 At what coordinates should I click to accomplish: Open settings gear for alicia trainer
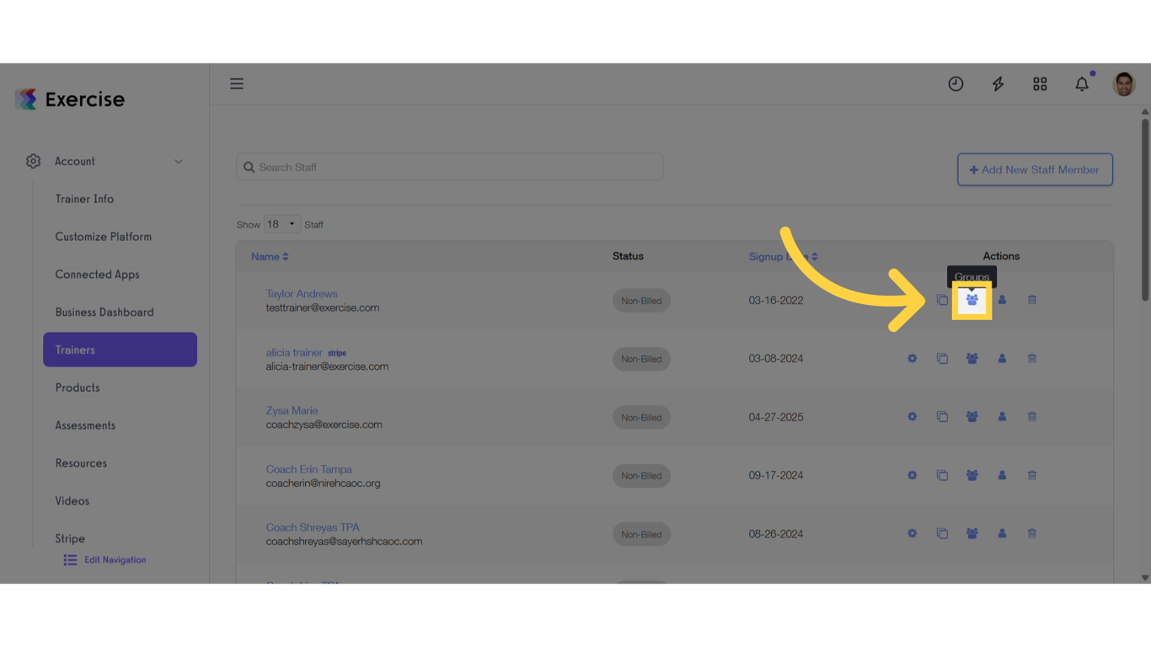[912, 358]
